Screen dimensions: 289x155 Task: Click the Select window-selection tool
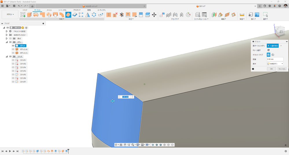[265, 14]
